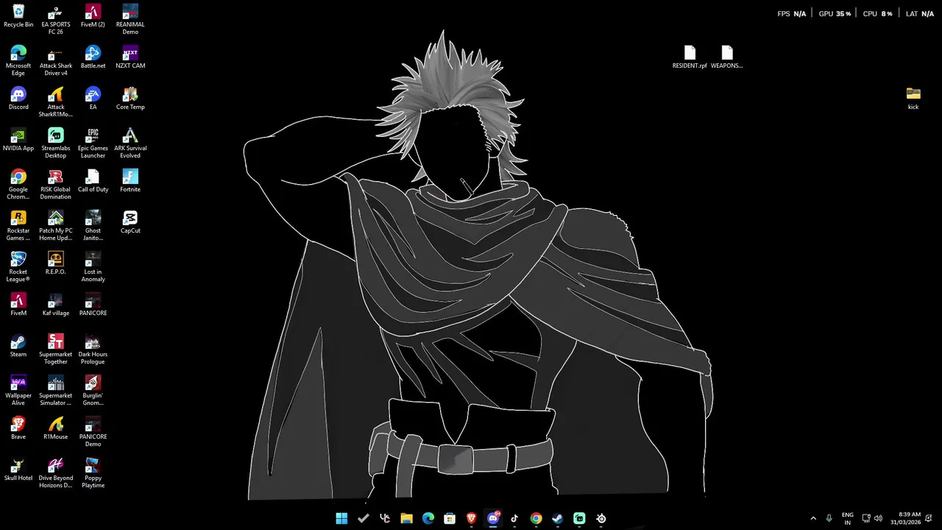Select the Attack SharkR1Mo... desktop icon

click(56, 102)
